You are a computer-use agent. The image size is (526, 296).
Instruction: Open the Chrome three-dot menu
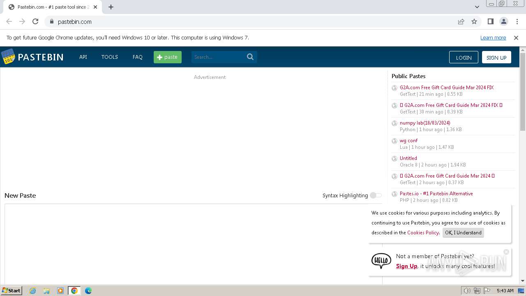click(x=517, y=21)
